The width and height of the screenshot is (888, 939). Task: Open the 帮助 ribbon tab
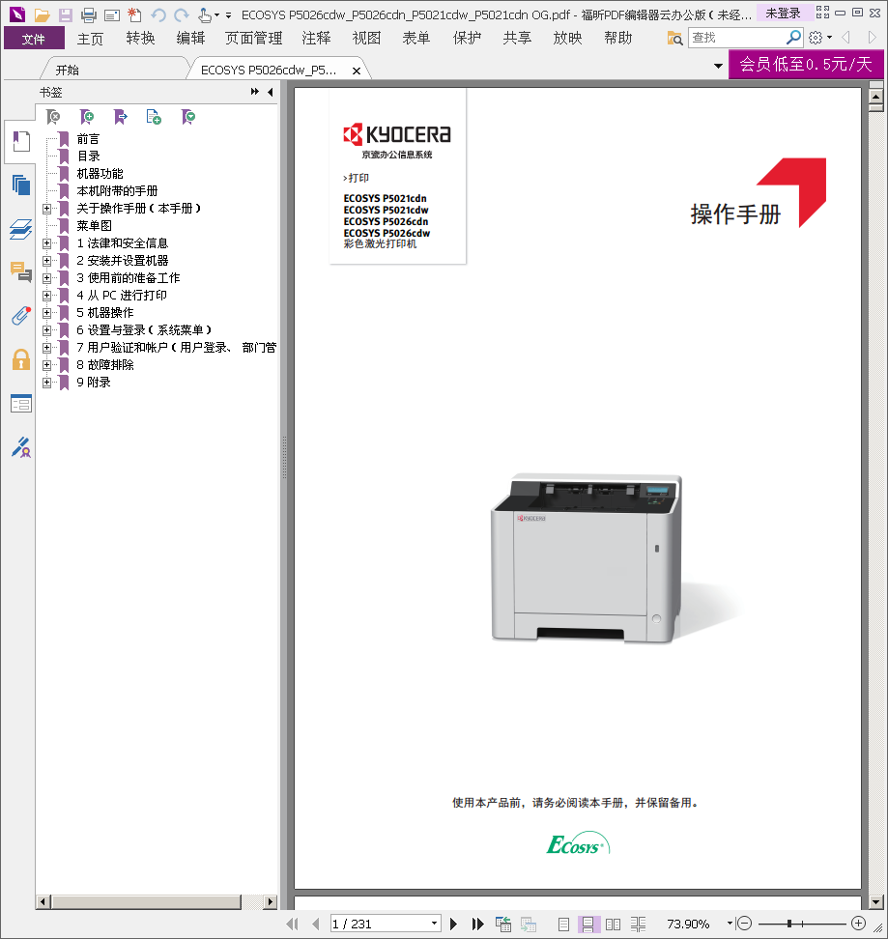pos(618,39)
